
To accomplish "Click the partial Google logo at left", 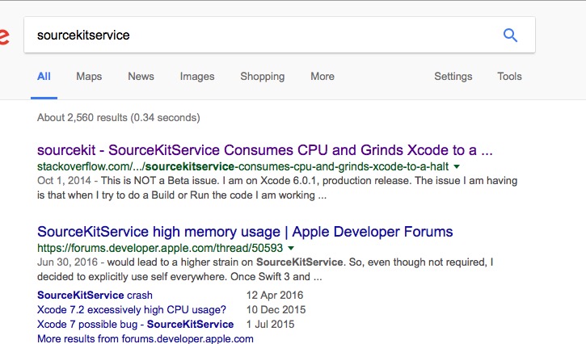I will [5, 36].
